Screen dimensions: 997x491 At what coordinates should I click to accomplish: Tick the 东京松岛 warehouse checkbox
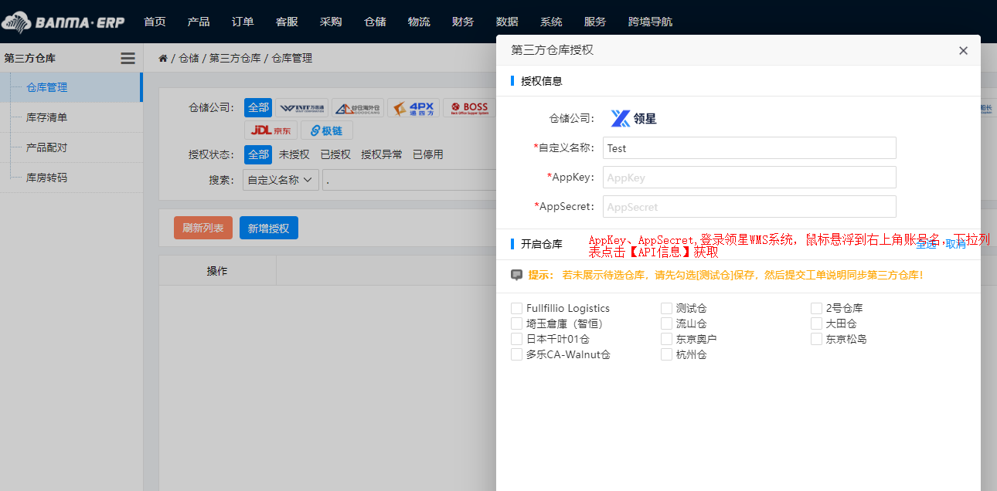tap(817, 340)
